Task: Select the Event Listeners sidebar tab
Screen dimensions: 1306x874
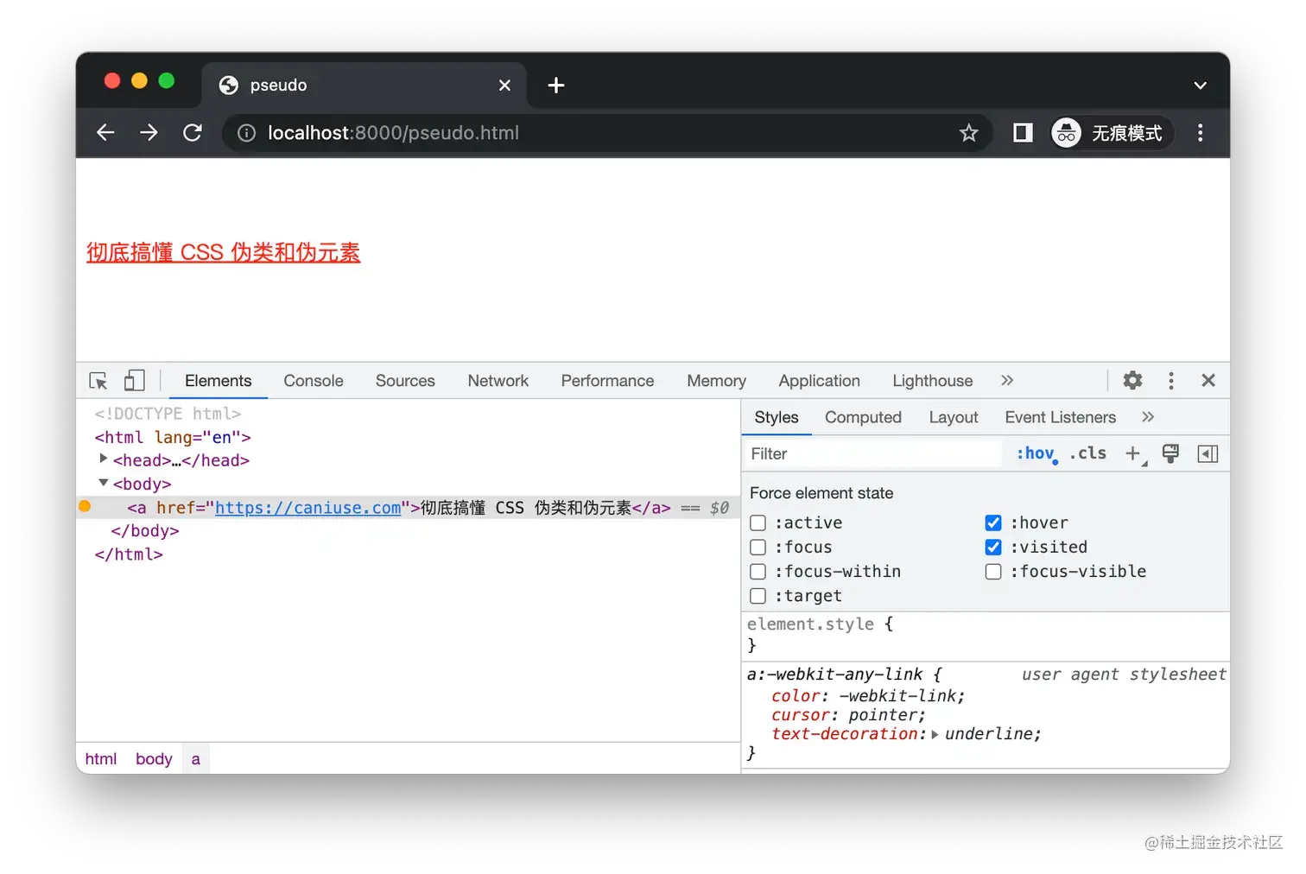Action: (x=1060, y=417)
